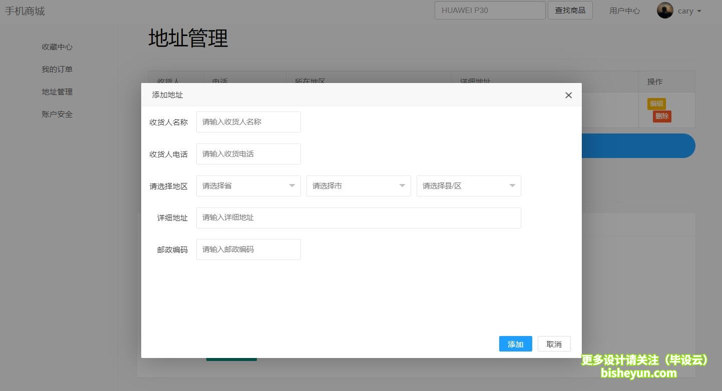Expand the 请选择市 city dropdown
Viewport: 722px width, 391px height.
coord(358,186)
